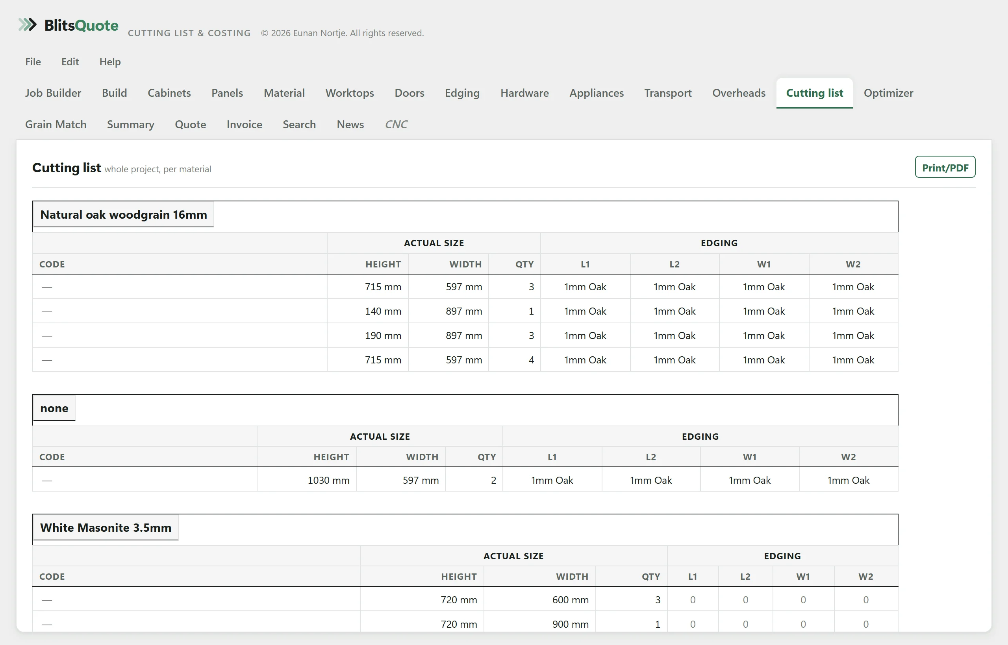This screenshot has width=1008, height=645.
Task: Open the italic CNC tab
Action: point(396,124)
